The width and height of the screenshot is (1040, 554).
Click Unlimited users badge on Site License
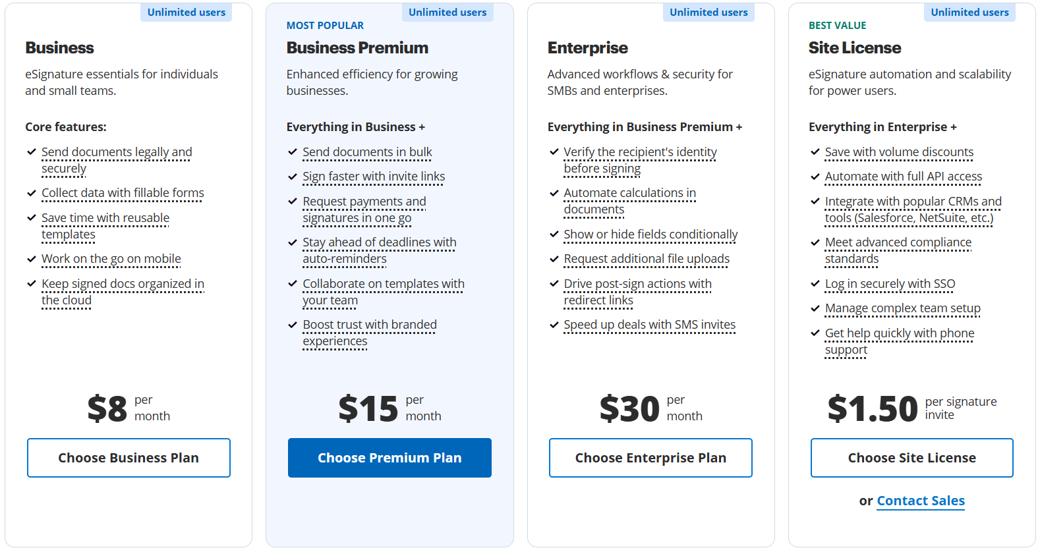(969, 13)
